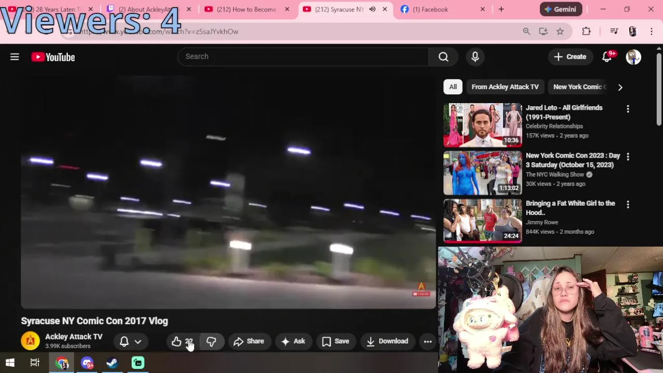Share the Syracuse Comic Con video
This screenshot has height=373, width=663.
249,341
